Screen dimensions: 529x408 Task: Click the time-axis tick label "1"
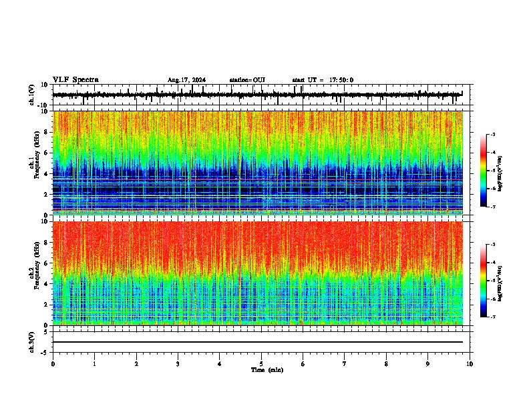coord(94,364)
